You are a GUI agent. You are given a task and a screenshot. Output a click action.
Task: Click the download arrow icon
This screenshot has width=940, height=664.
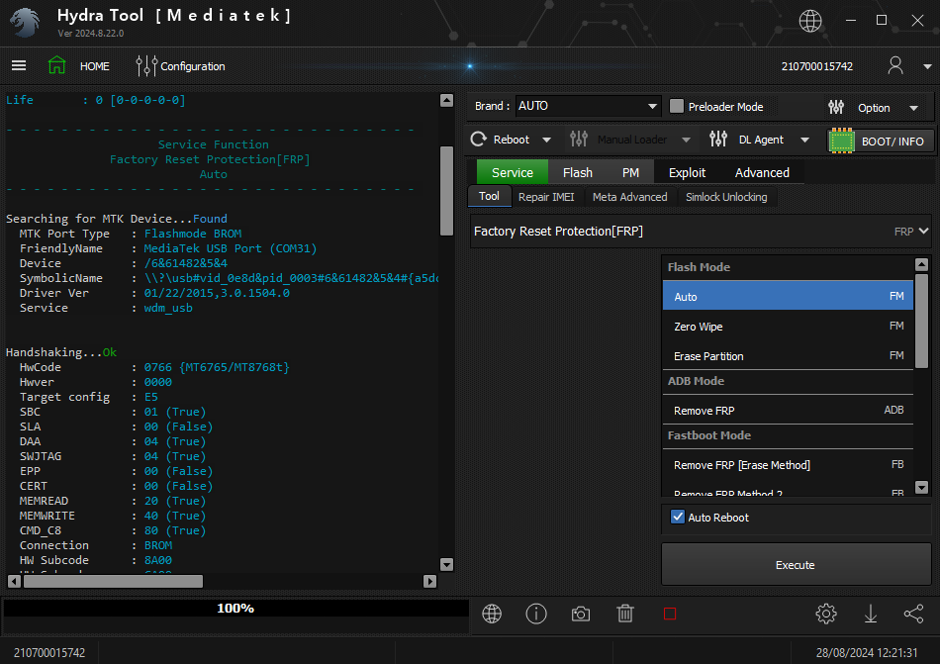click(871, 614)
